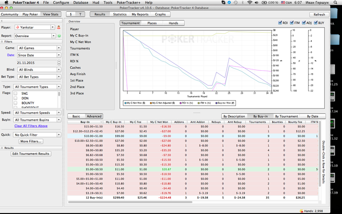Viewport: 342px width, 214px height.
Task: Switch to the Graphs tab
Action: pos(160,14)
